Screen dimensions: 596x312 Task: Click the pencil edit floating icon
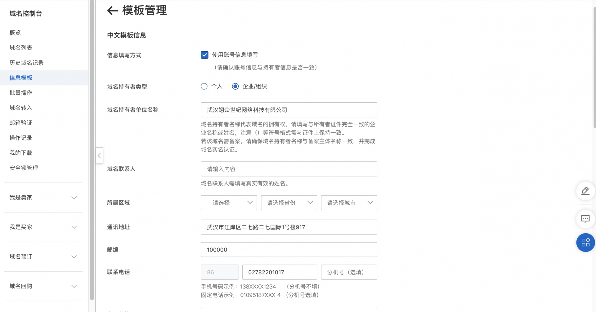585,191
